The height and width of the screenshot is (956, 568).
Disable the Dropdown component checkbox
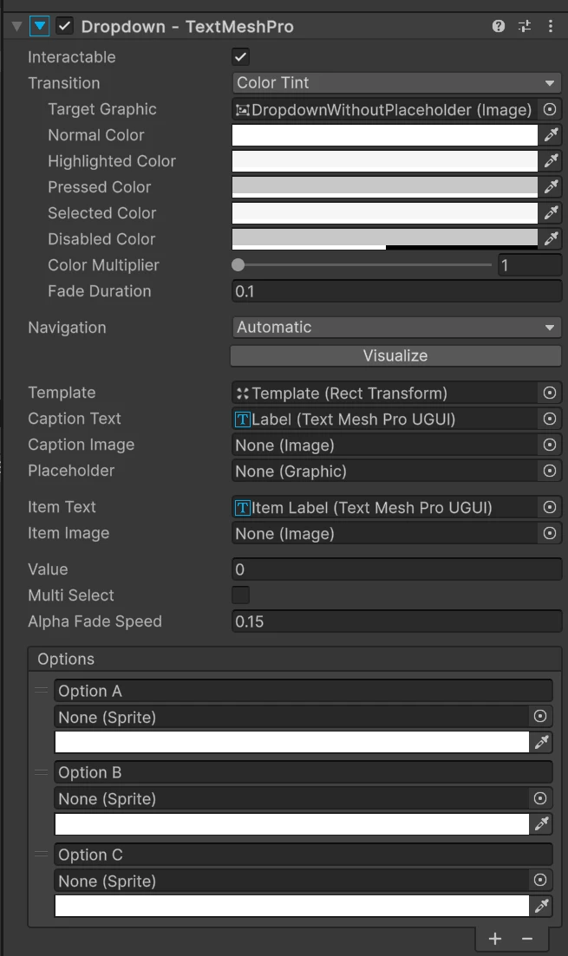pyautogui.click(x=65, y=26)
